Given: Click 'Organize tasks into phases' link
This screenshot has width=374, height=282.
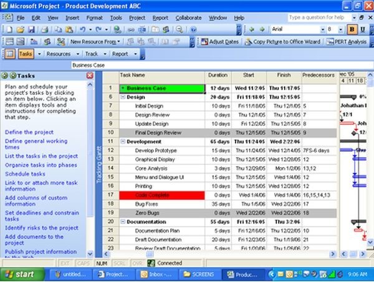Looking at the screenshot, I should (x=41, y=165).
